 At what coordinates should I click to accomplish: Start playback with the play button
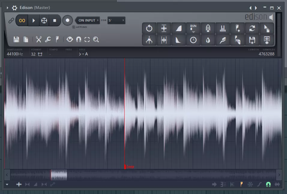(34, 20)
